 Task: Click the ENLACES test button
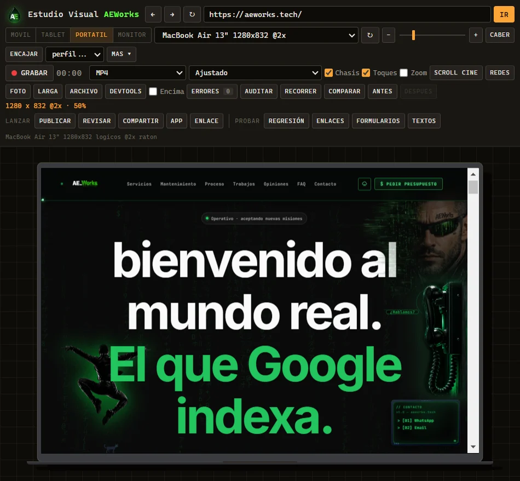(330, 121)
